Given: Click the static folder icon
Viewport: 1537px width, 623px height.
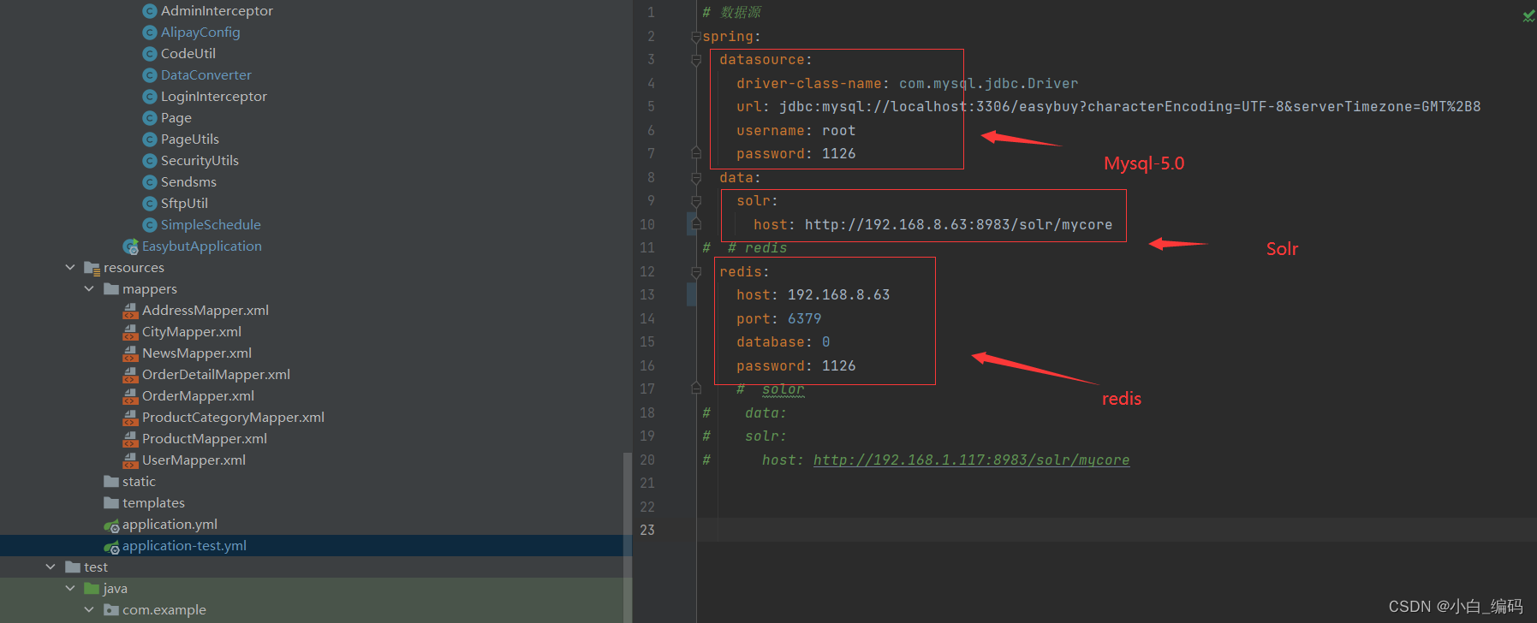Looking at the screenshot, I should click(111, 482).
